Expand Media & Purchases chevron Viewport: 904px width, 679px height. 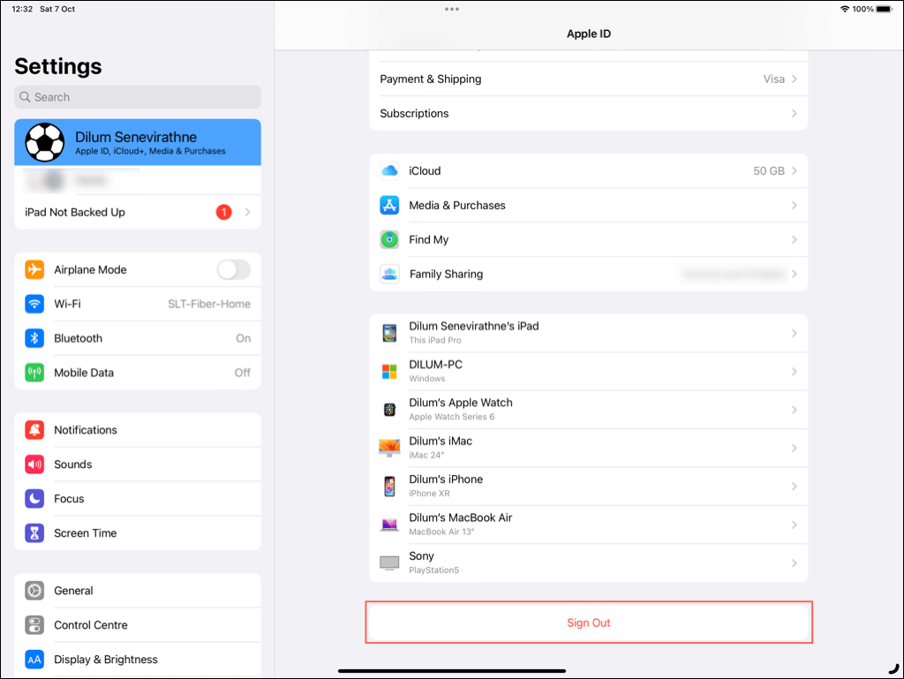point(795,205)
